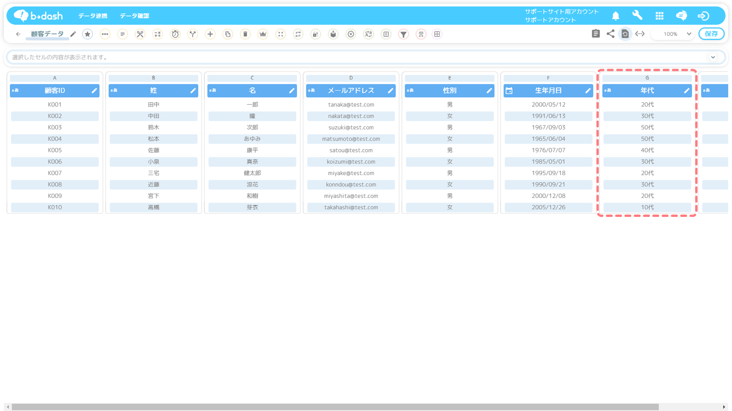Edit the 年代 column pencil
732x411 pixels.
(x=687, y=90)
